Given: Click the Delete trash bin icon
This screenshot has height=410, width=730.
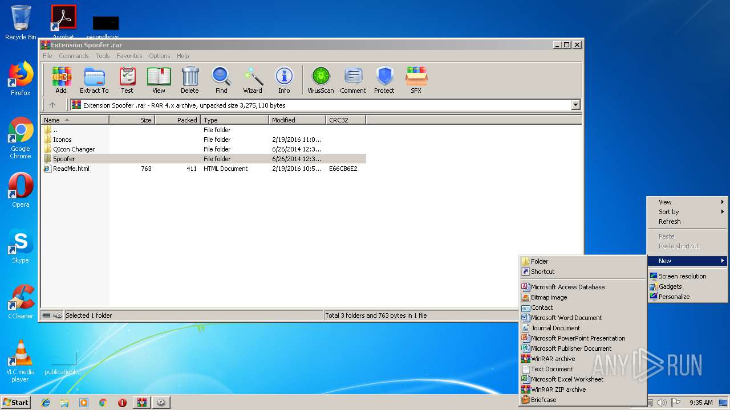Looking at the screenshot, I should click(x=190, y=80).
